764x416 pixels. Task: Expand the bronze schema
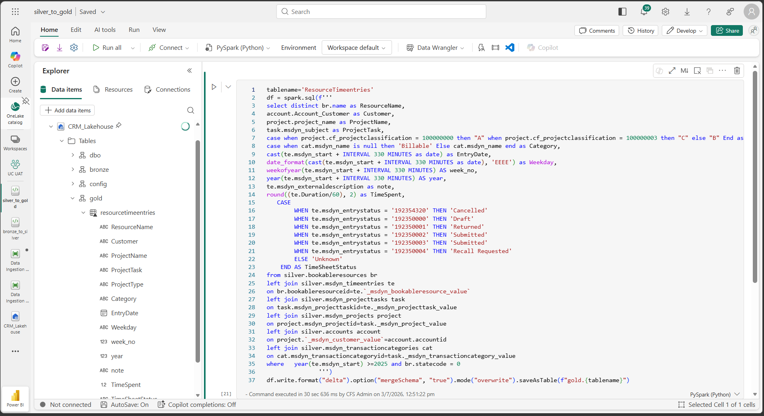[73, 169]
